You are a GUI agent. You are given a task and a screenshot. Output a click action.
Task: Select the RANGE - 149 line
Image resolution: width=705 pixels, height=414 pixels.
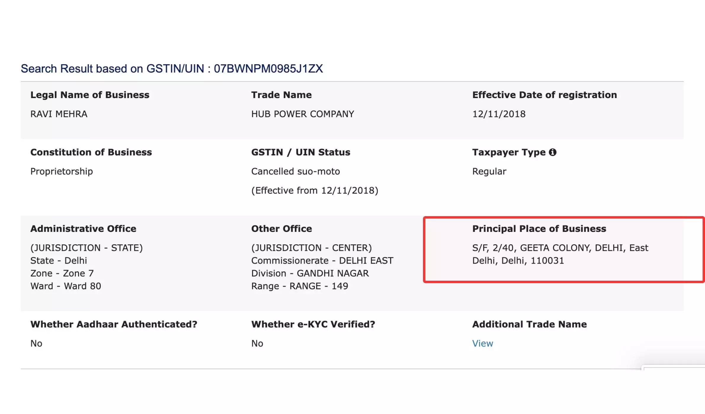pos(299,286)
